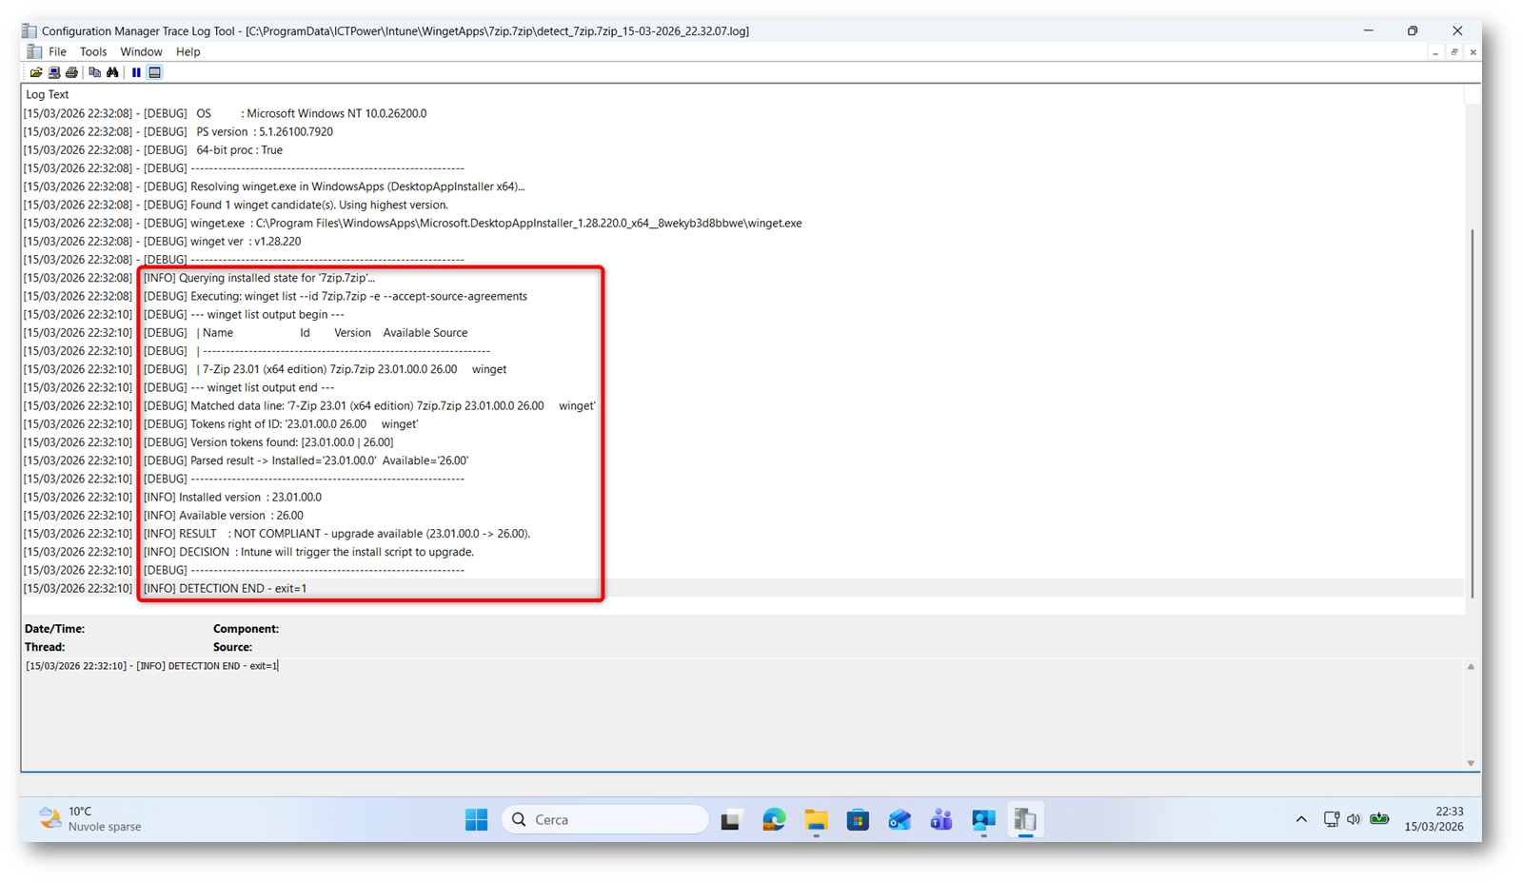Open the Windows Start menu
The width and height of the screenshot is (1522, 882).
476,819
